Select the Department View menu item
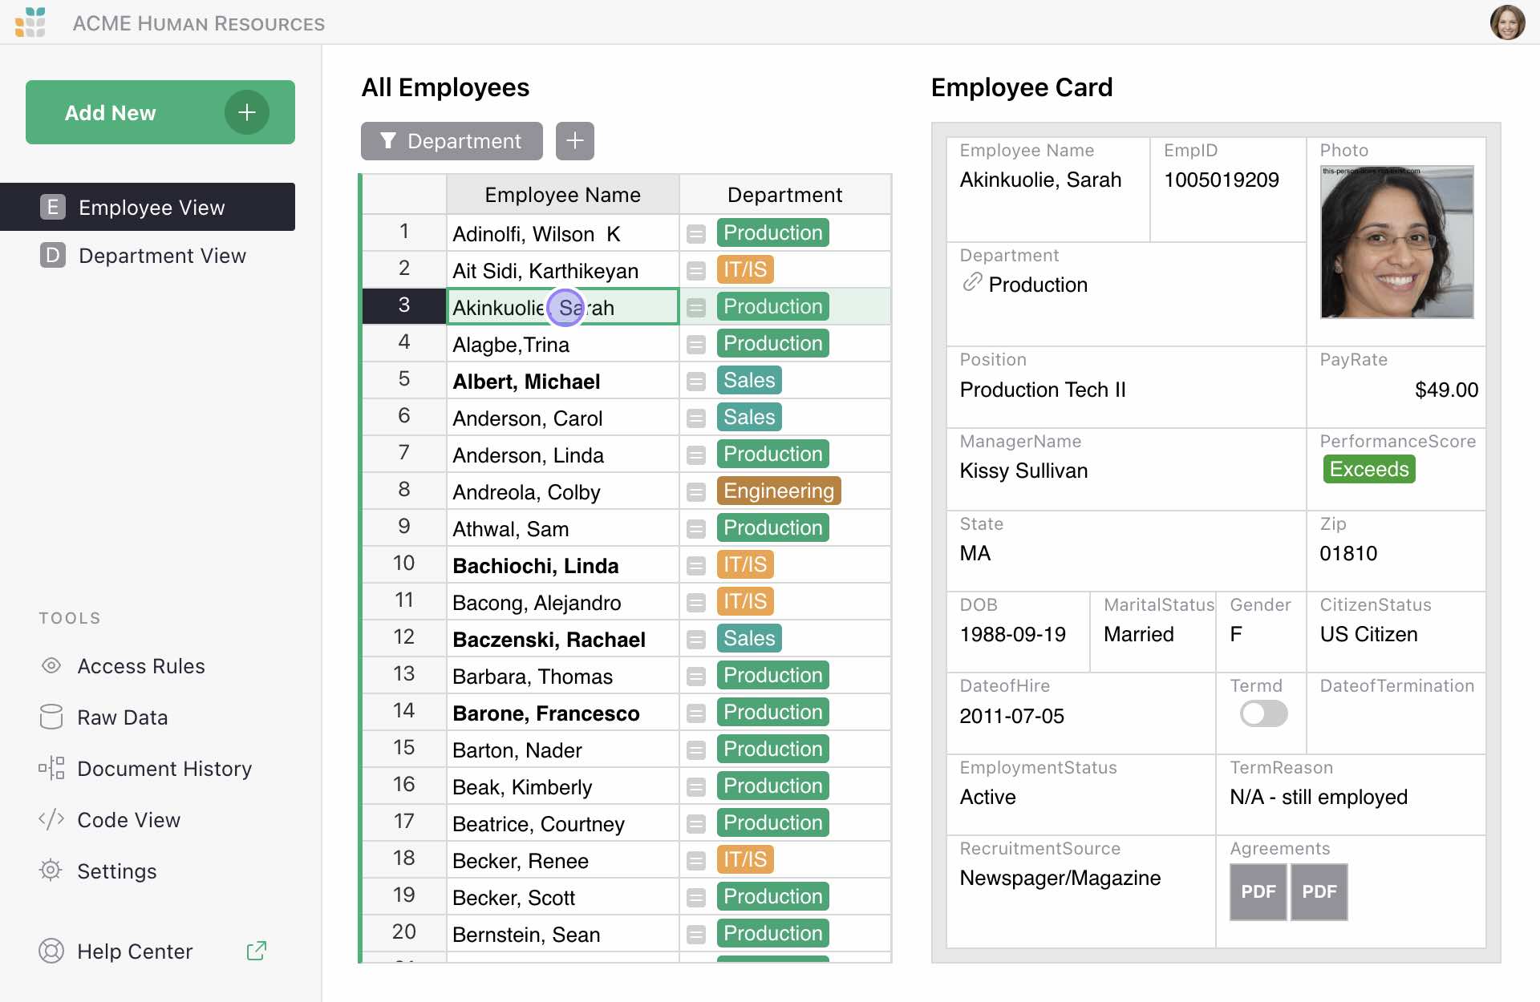The image size is (1540, 1002). tap(162, 255)
